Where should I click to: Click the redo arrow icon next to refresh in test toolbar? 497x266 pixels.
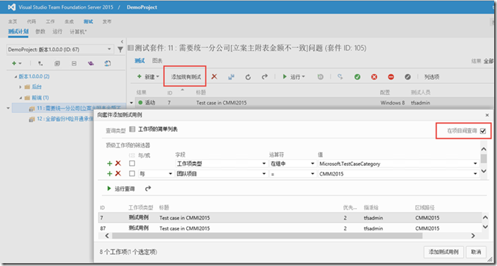tap(264, 76)
